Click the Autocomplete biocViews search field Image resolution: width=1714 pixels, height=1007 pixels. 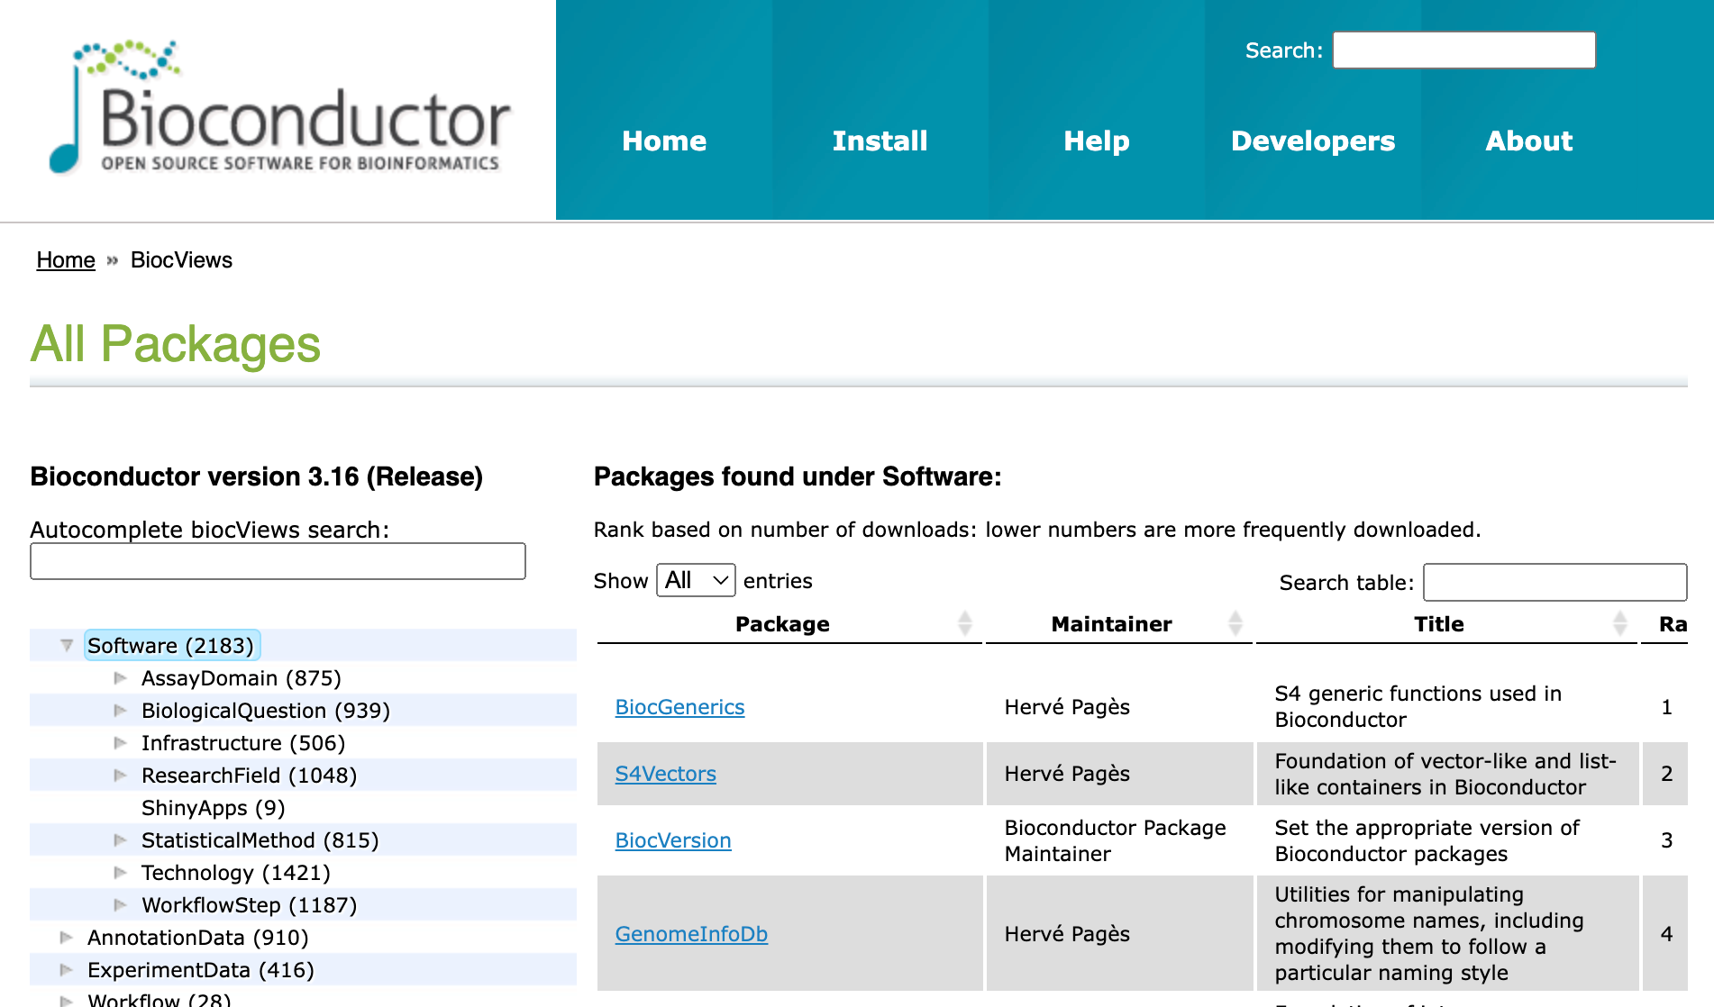pos(278,561)
